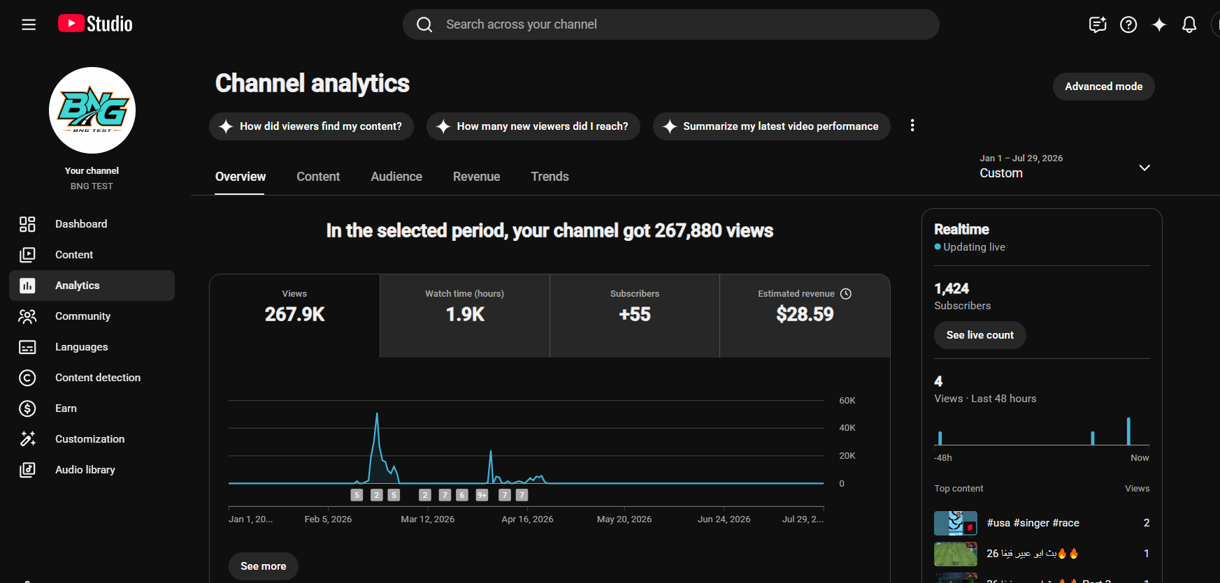Click the "Channel analytics" page heading
Image resolution: width=1220 pixels, height=583 pixels.
pos(313,83)
